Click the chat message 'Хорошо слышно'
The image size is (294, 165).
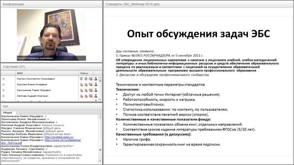click(53, 125)
